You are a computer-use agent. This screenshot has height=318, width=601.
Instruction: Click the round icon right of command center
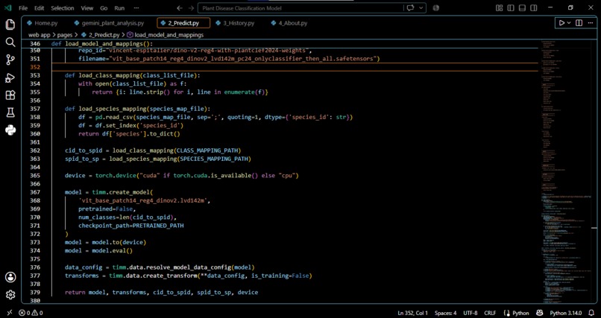(x=435, y=8)
